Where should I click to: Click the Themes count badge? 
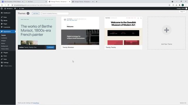pos(28,13)
